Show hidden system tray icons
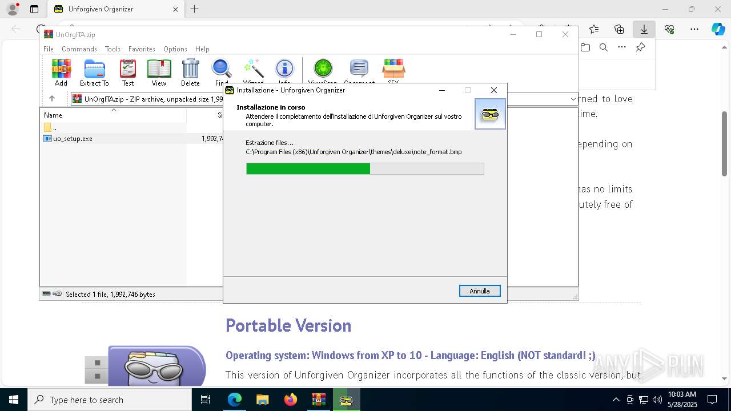This screenshot has width=731, height=411. click(x=616, y=400)
